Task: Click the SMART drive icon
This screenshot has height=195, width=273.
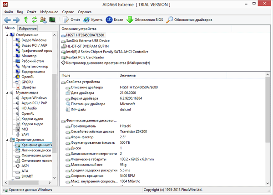Action: [x=18, y=177]
